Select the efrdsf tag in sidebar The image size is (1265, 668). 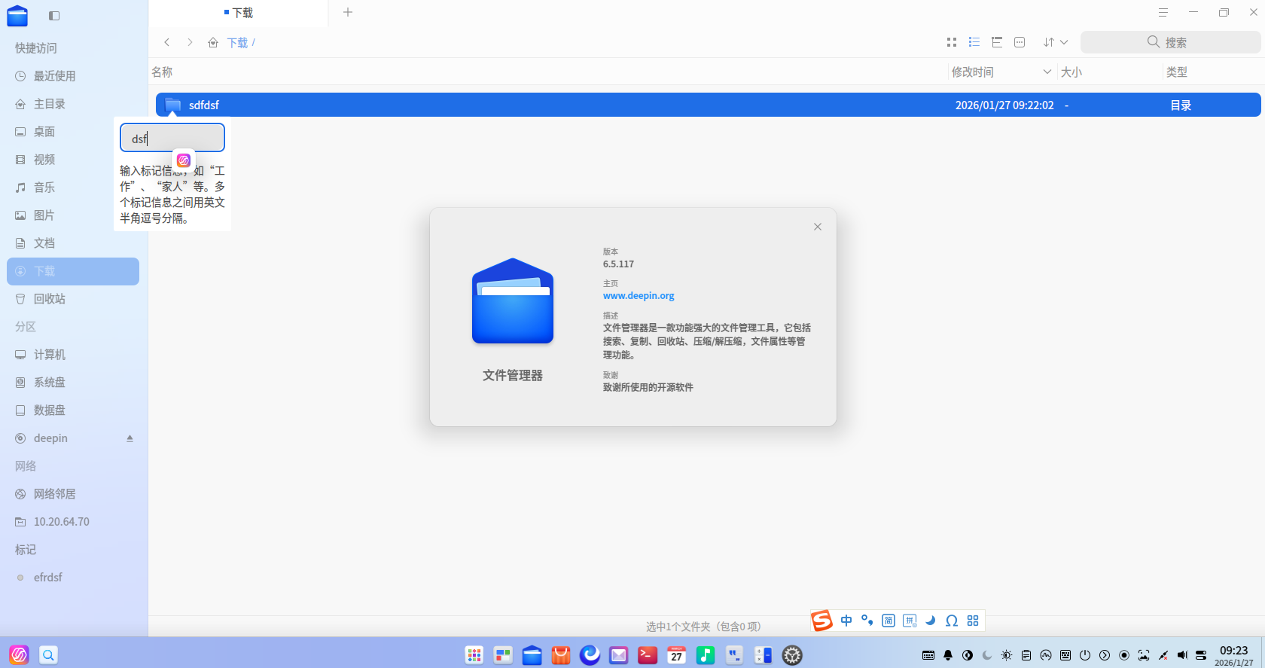coord(73,578)
